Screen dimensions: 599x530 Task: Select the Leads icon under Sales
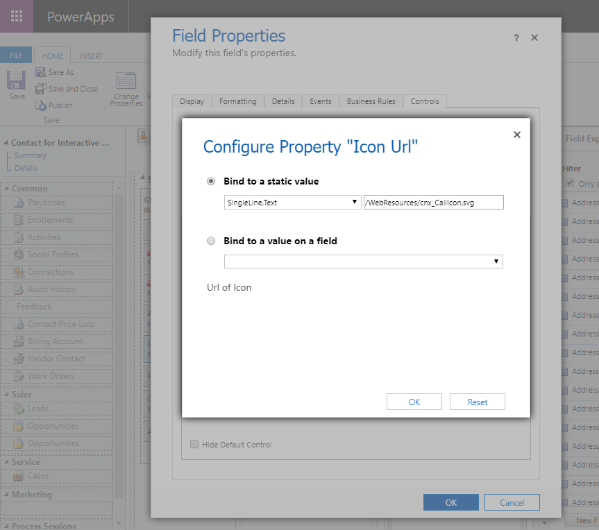click(x=19, y=409)
